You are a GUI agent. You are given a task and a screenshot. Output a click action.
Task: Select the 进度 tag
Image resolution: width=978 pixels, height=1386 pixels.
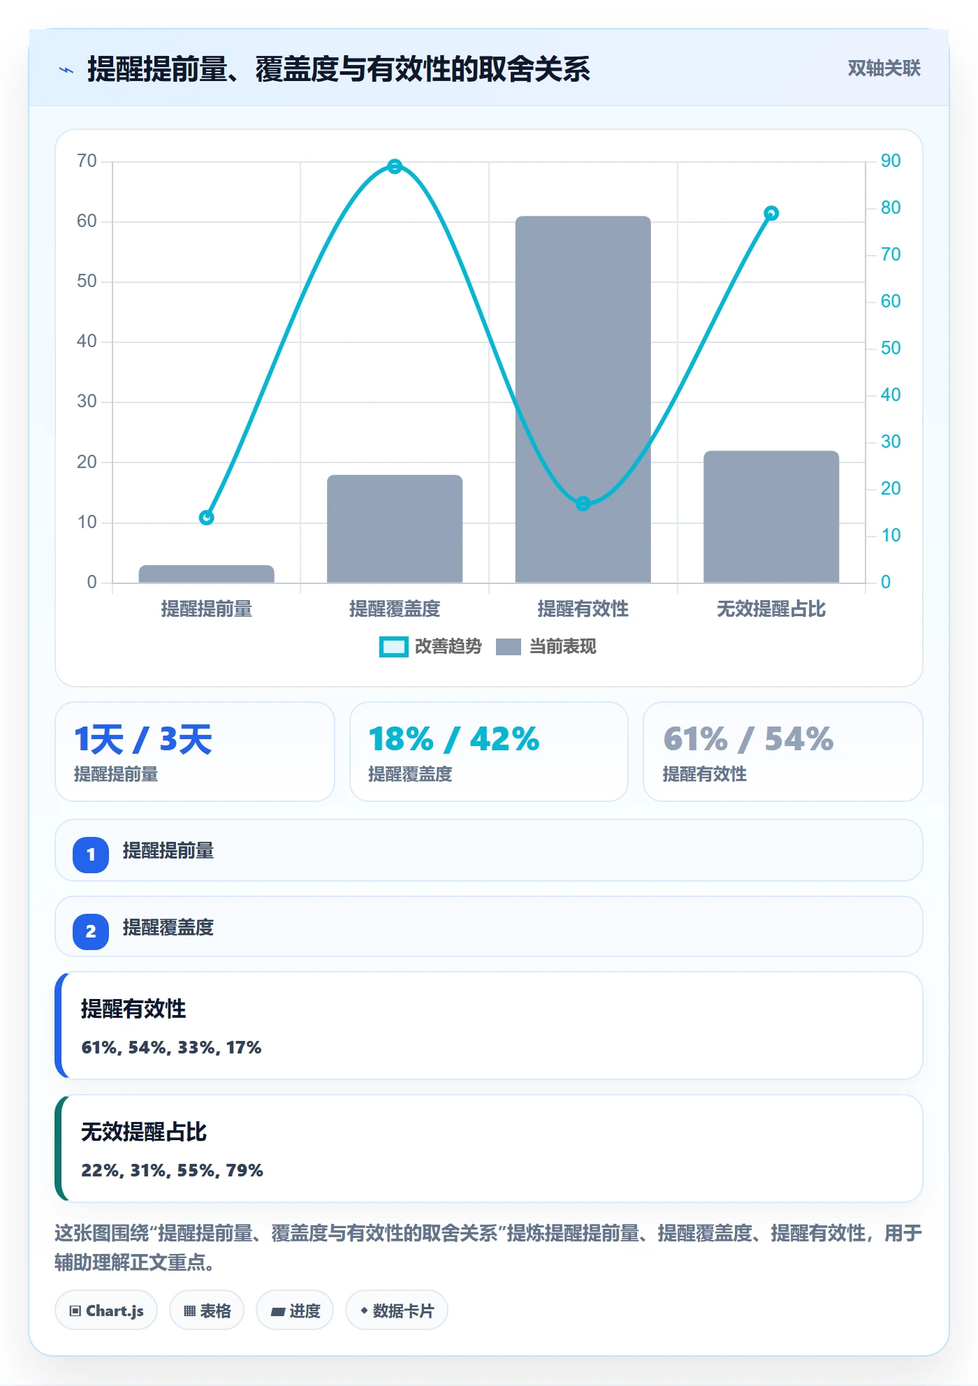pos(295,1311)
